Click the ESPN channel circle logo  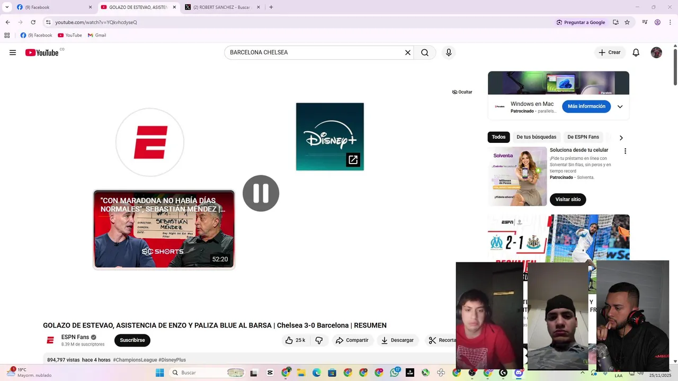point(150,142)
